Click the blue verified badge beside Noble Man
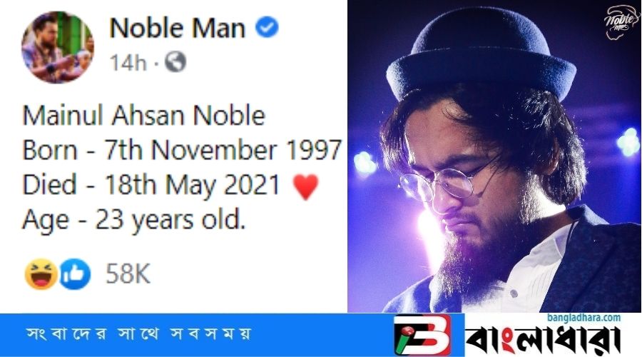The height and width of the screenshot is (357, 642). click(267, 27)
